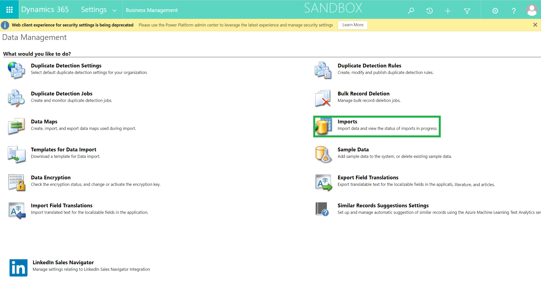Select the Business Management menu item
The width and height of the screenshot is (541, 287).
(151, 10)
